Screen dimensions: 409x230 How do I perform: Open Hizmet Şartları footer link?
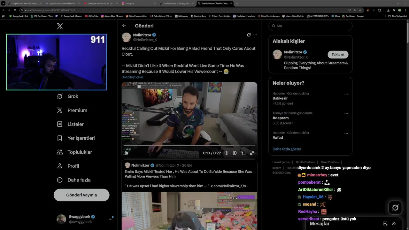[x=281, y=162]
